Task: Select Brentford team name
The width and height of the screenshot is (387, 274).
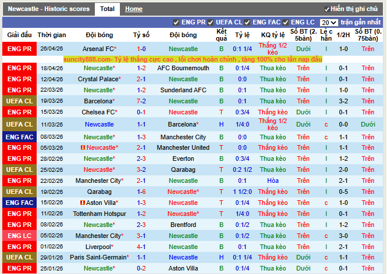Action: pyautogui.click(x=183, y=225)
